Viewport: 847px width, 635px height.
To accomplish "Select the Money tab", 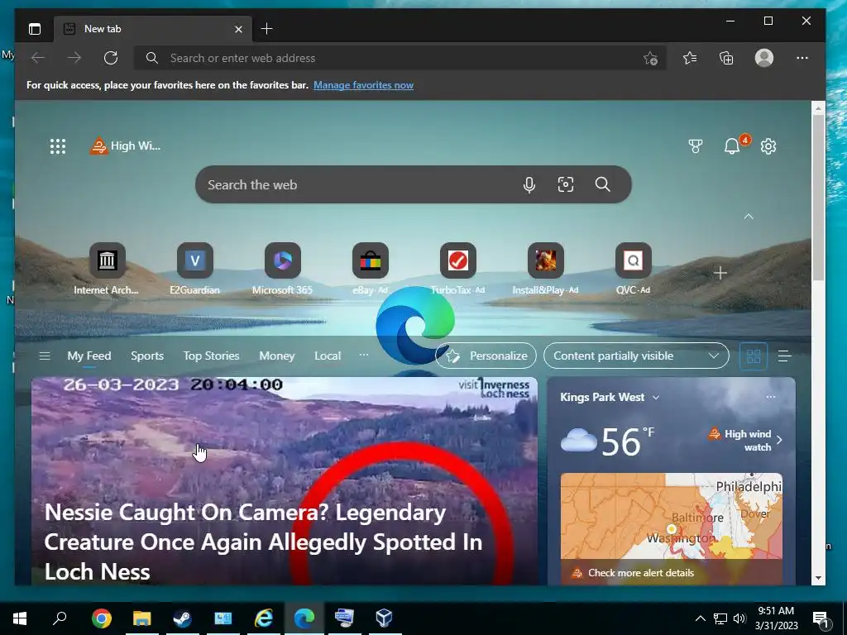I will pyautogui.click(x=276, y=356).
